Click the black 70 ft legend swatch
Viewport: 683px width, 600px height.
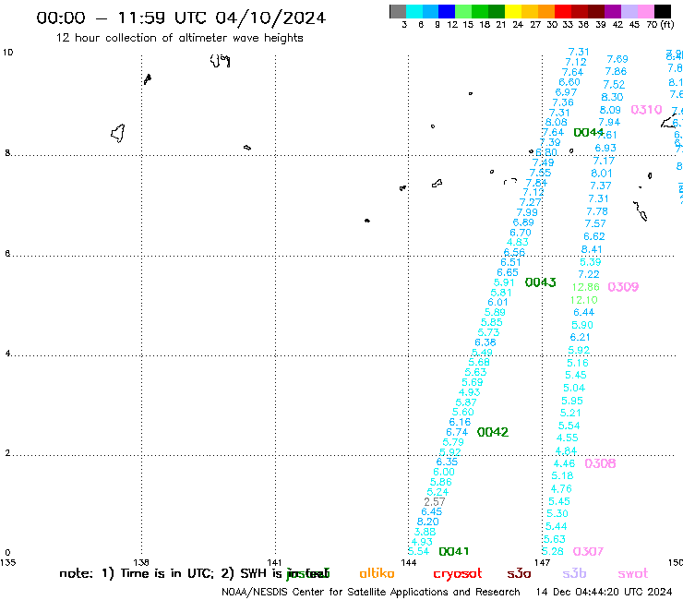point(663,11)
